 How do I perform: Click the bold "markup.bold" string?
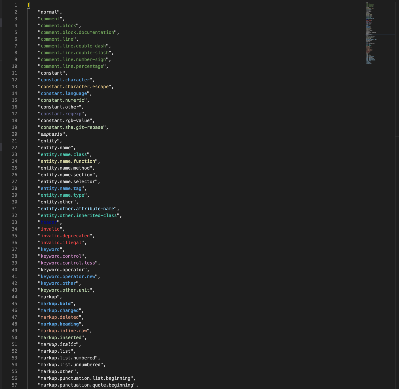(56, 304)
